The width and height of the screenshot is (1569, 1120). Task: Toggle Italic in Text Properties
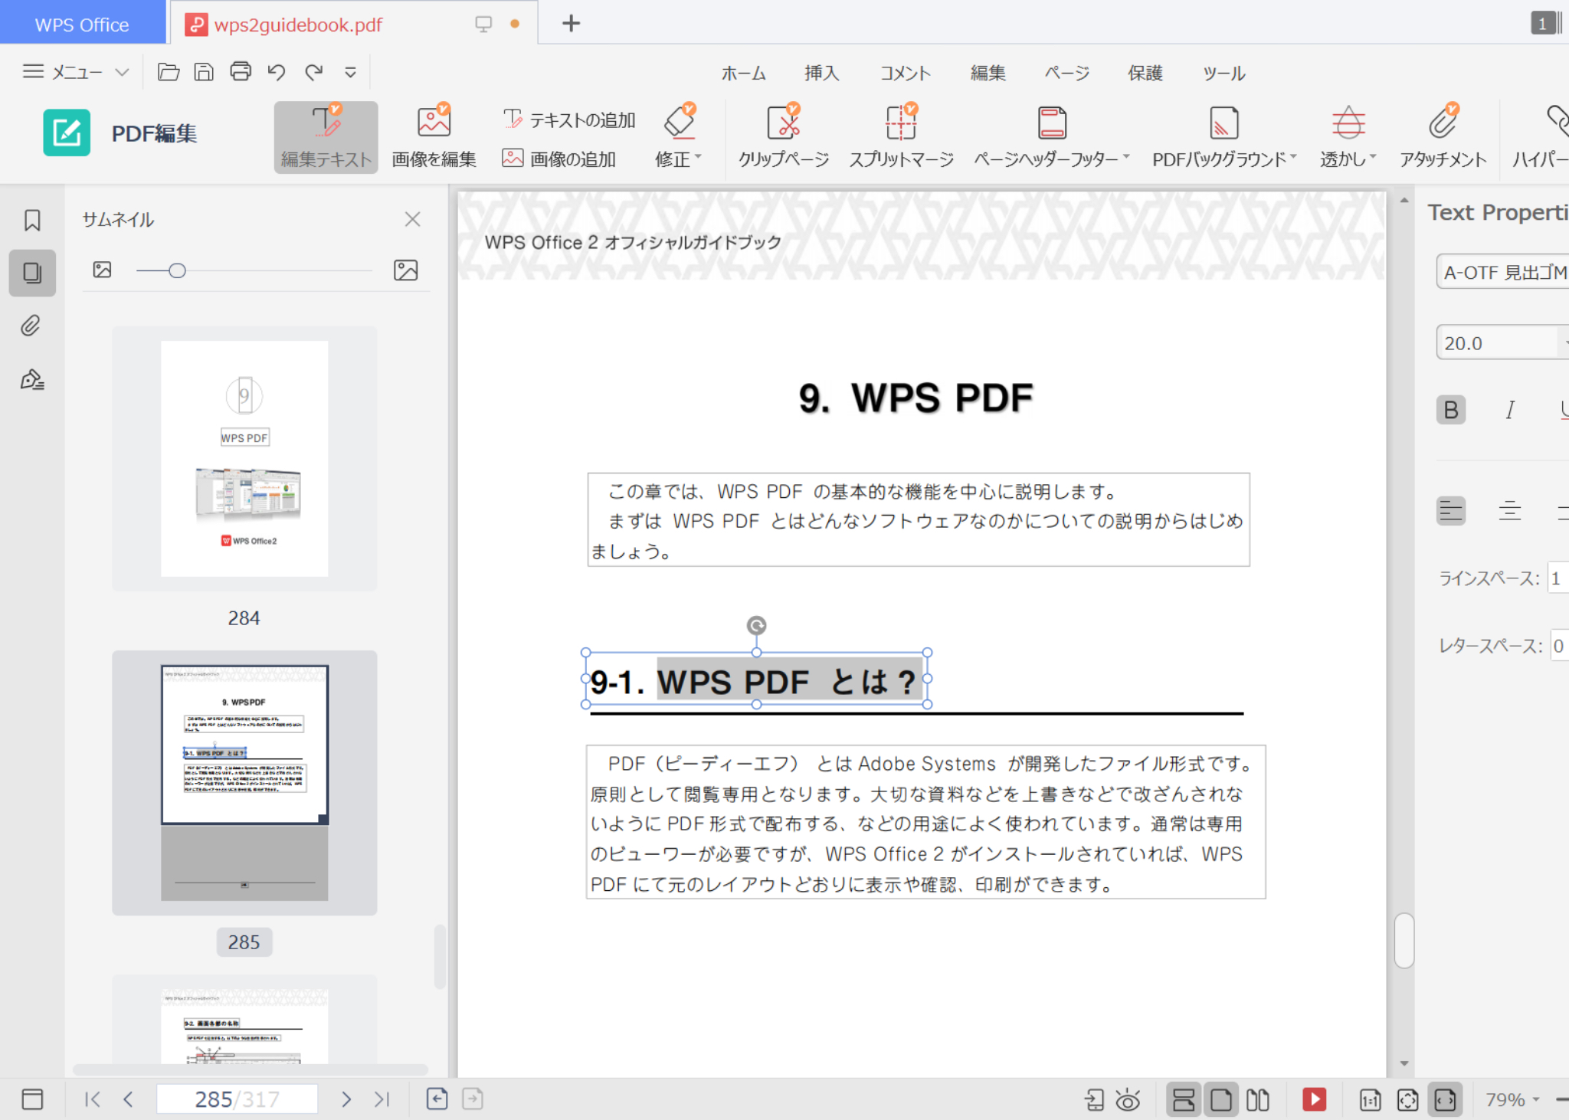(1510, 410)
